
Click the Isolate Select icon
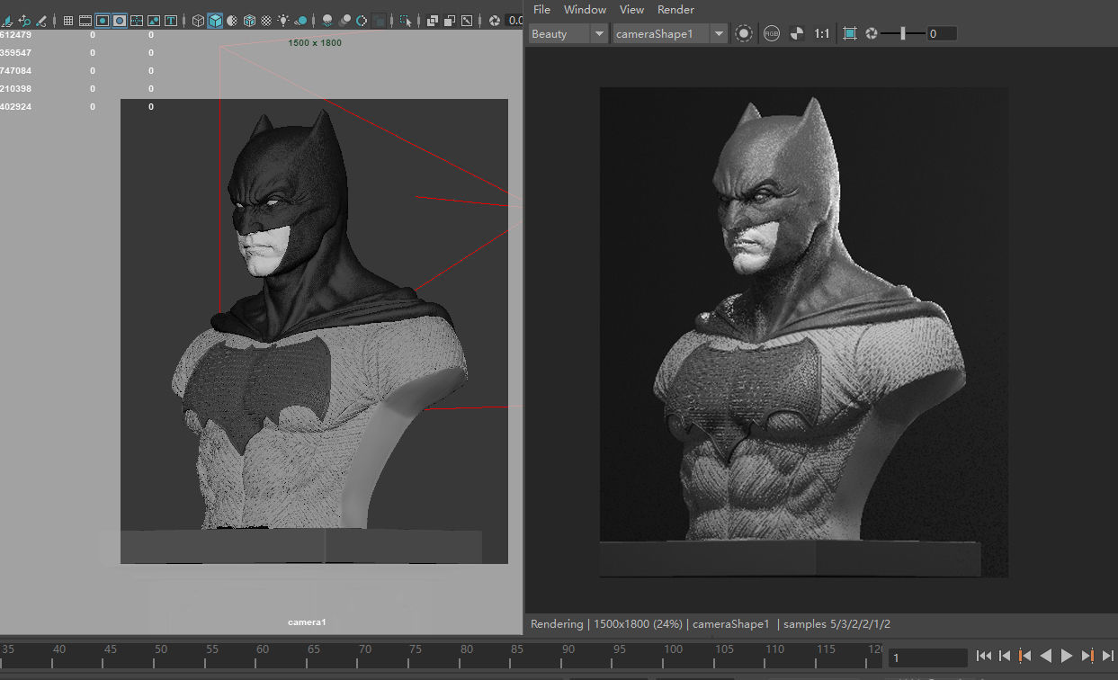pos(406,20)
